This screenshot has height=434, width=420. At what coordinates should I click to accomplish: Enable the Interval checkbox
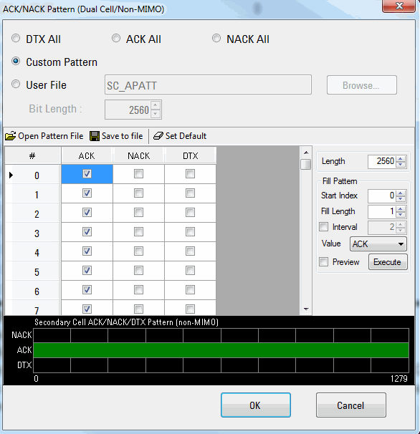(323, 227)
